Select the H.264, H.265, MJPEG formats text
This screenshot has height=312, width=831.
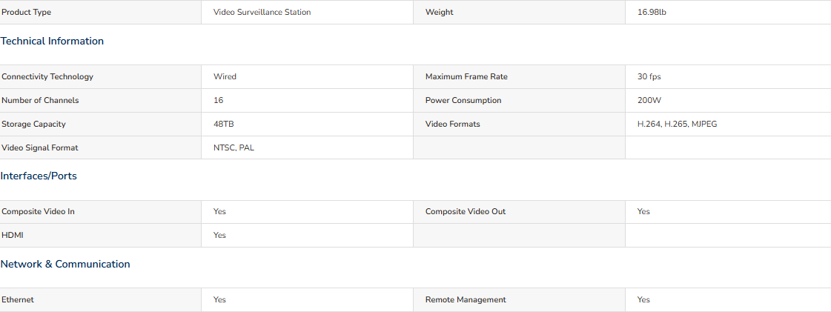coord(678,124)
